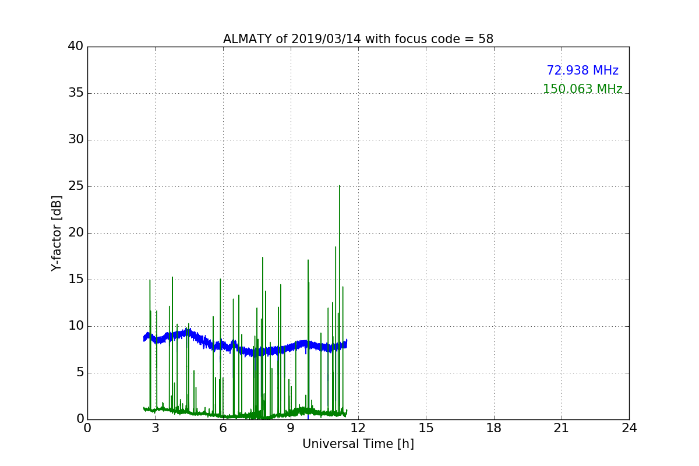Click the x-axis tick label 6
The height and width of the screenshot is (466, 699).
[x=223, y=428]
